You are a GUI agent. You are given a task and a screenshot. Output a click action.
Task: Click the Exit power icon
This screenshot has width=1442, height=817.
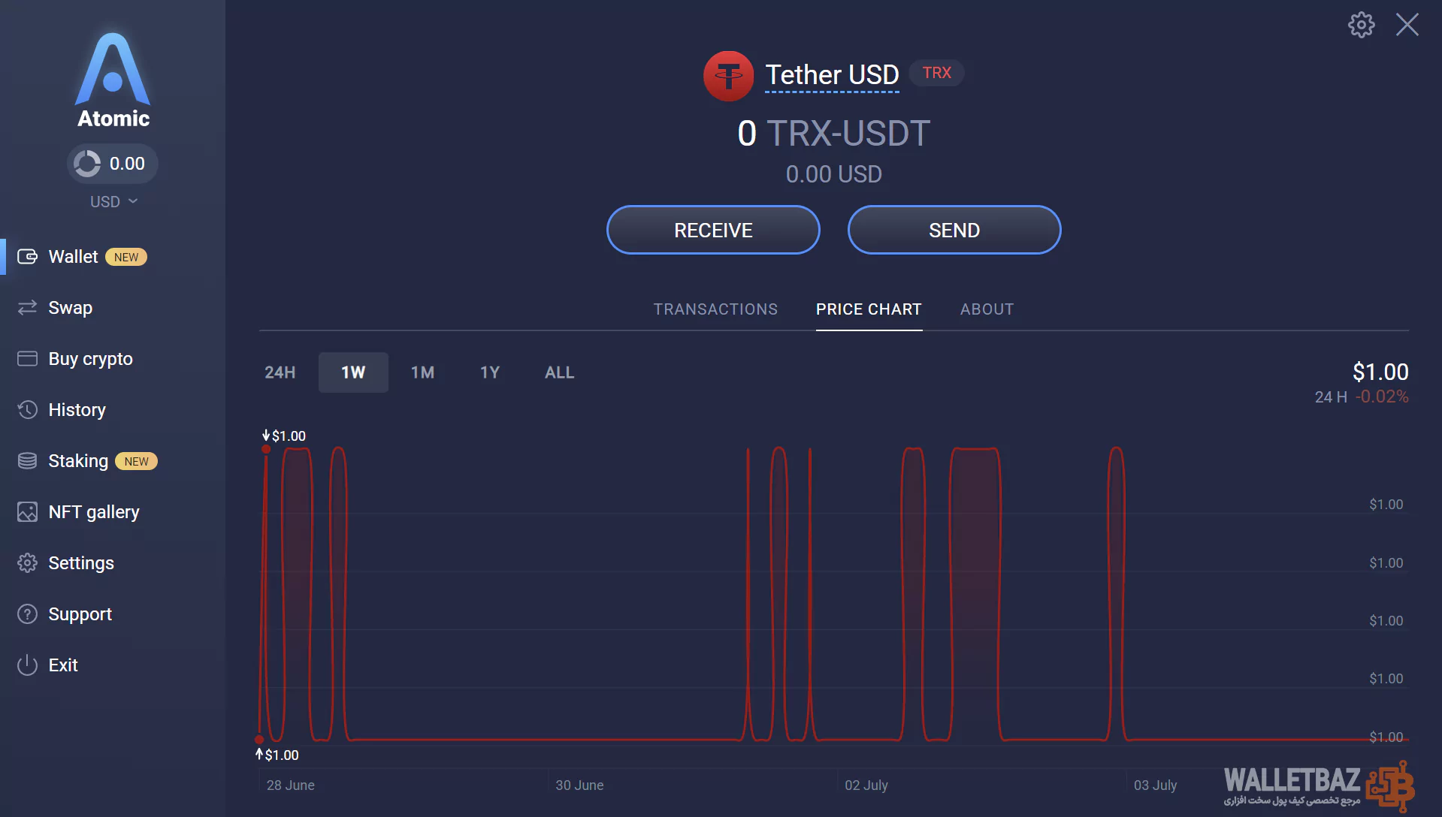[x=27, y=665]
